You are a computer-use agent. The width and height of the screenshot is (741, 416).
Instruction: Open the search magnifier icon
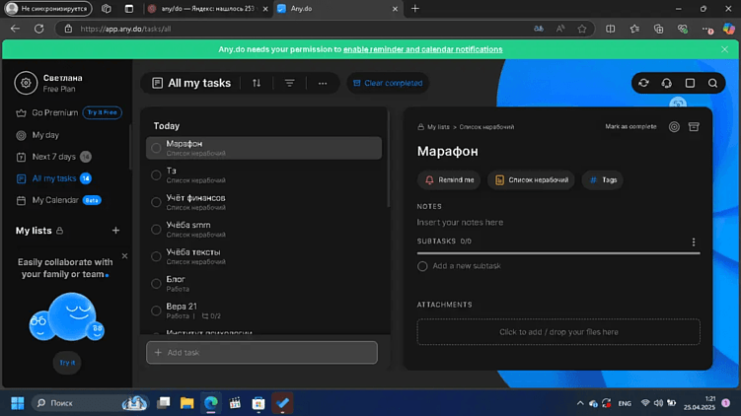[x=712, y=83]
